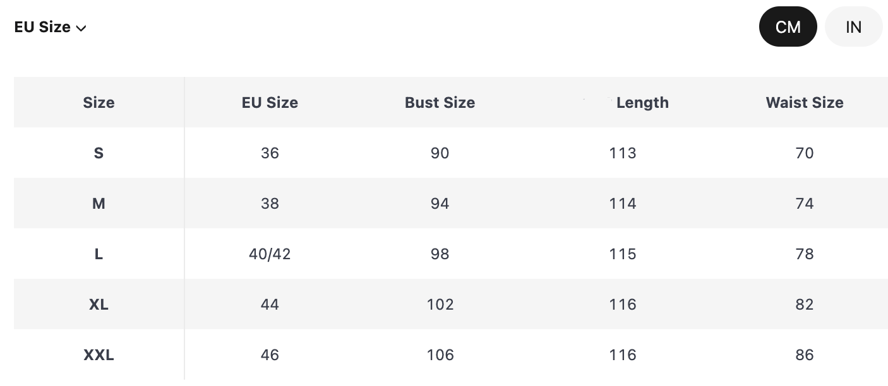
Task: Click the Bust Size column header
Action: 440,102
